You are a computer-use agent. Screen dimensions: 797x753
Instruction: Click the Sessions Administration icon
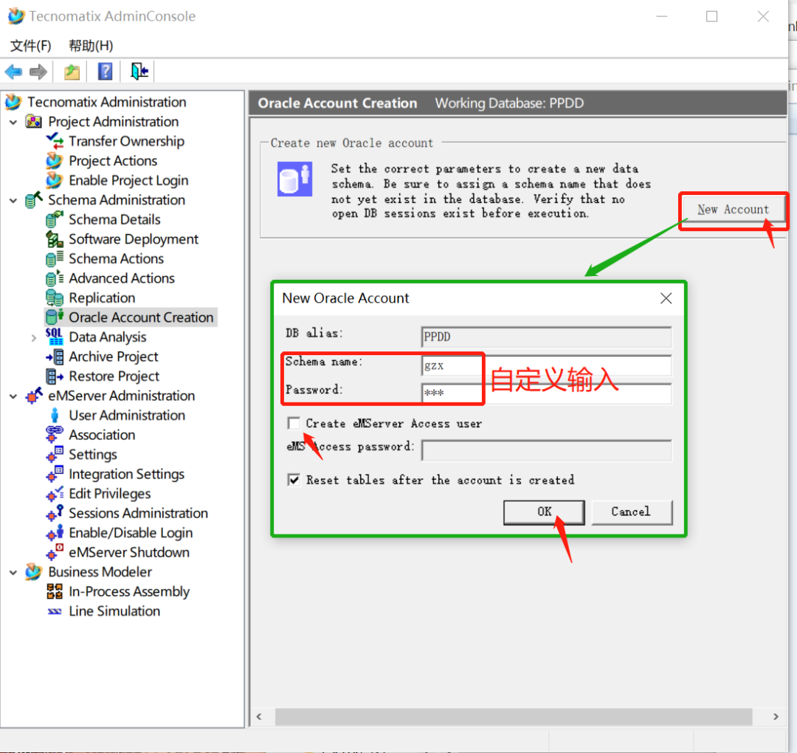pyautogui.click(x=55, y=513)
